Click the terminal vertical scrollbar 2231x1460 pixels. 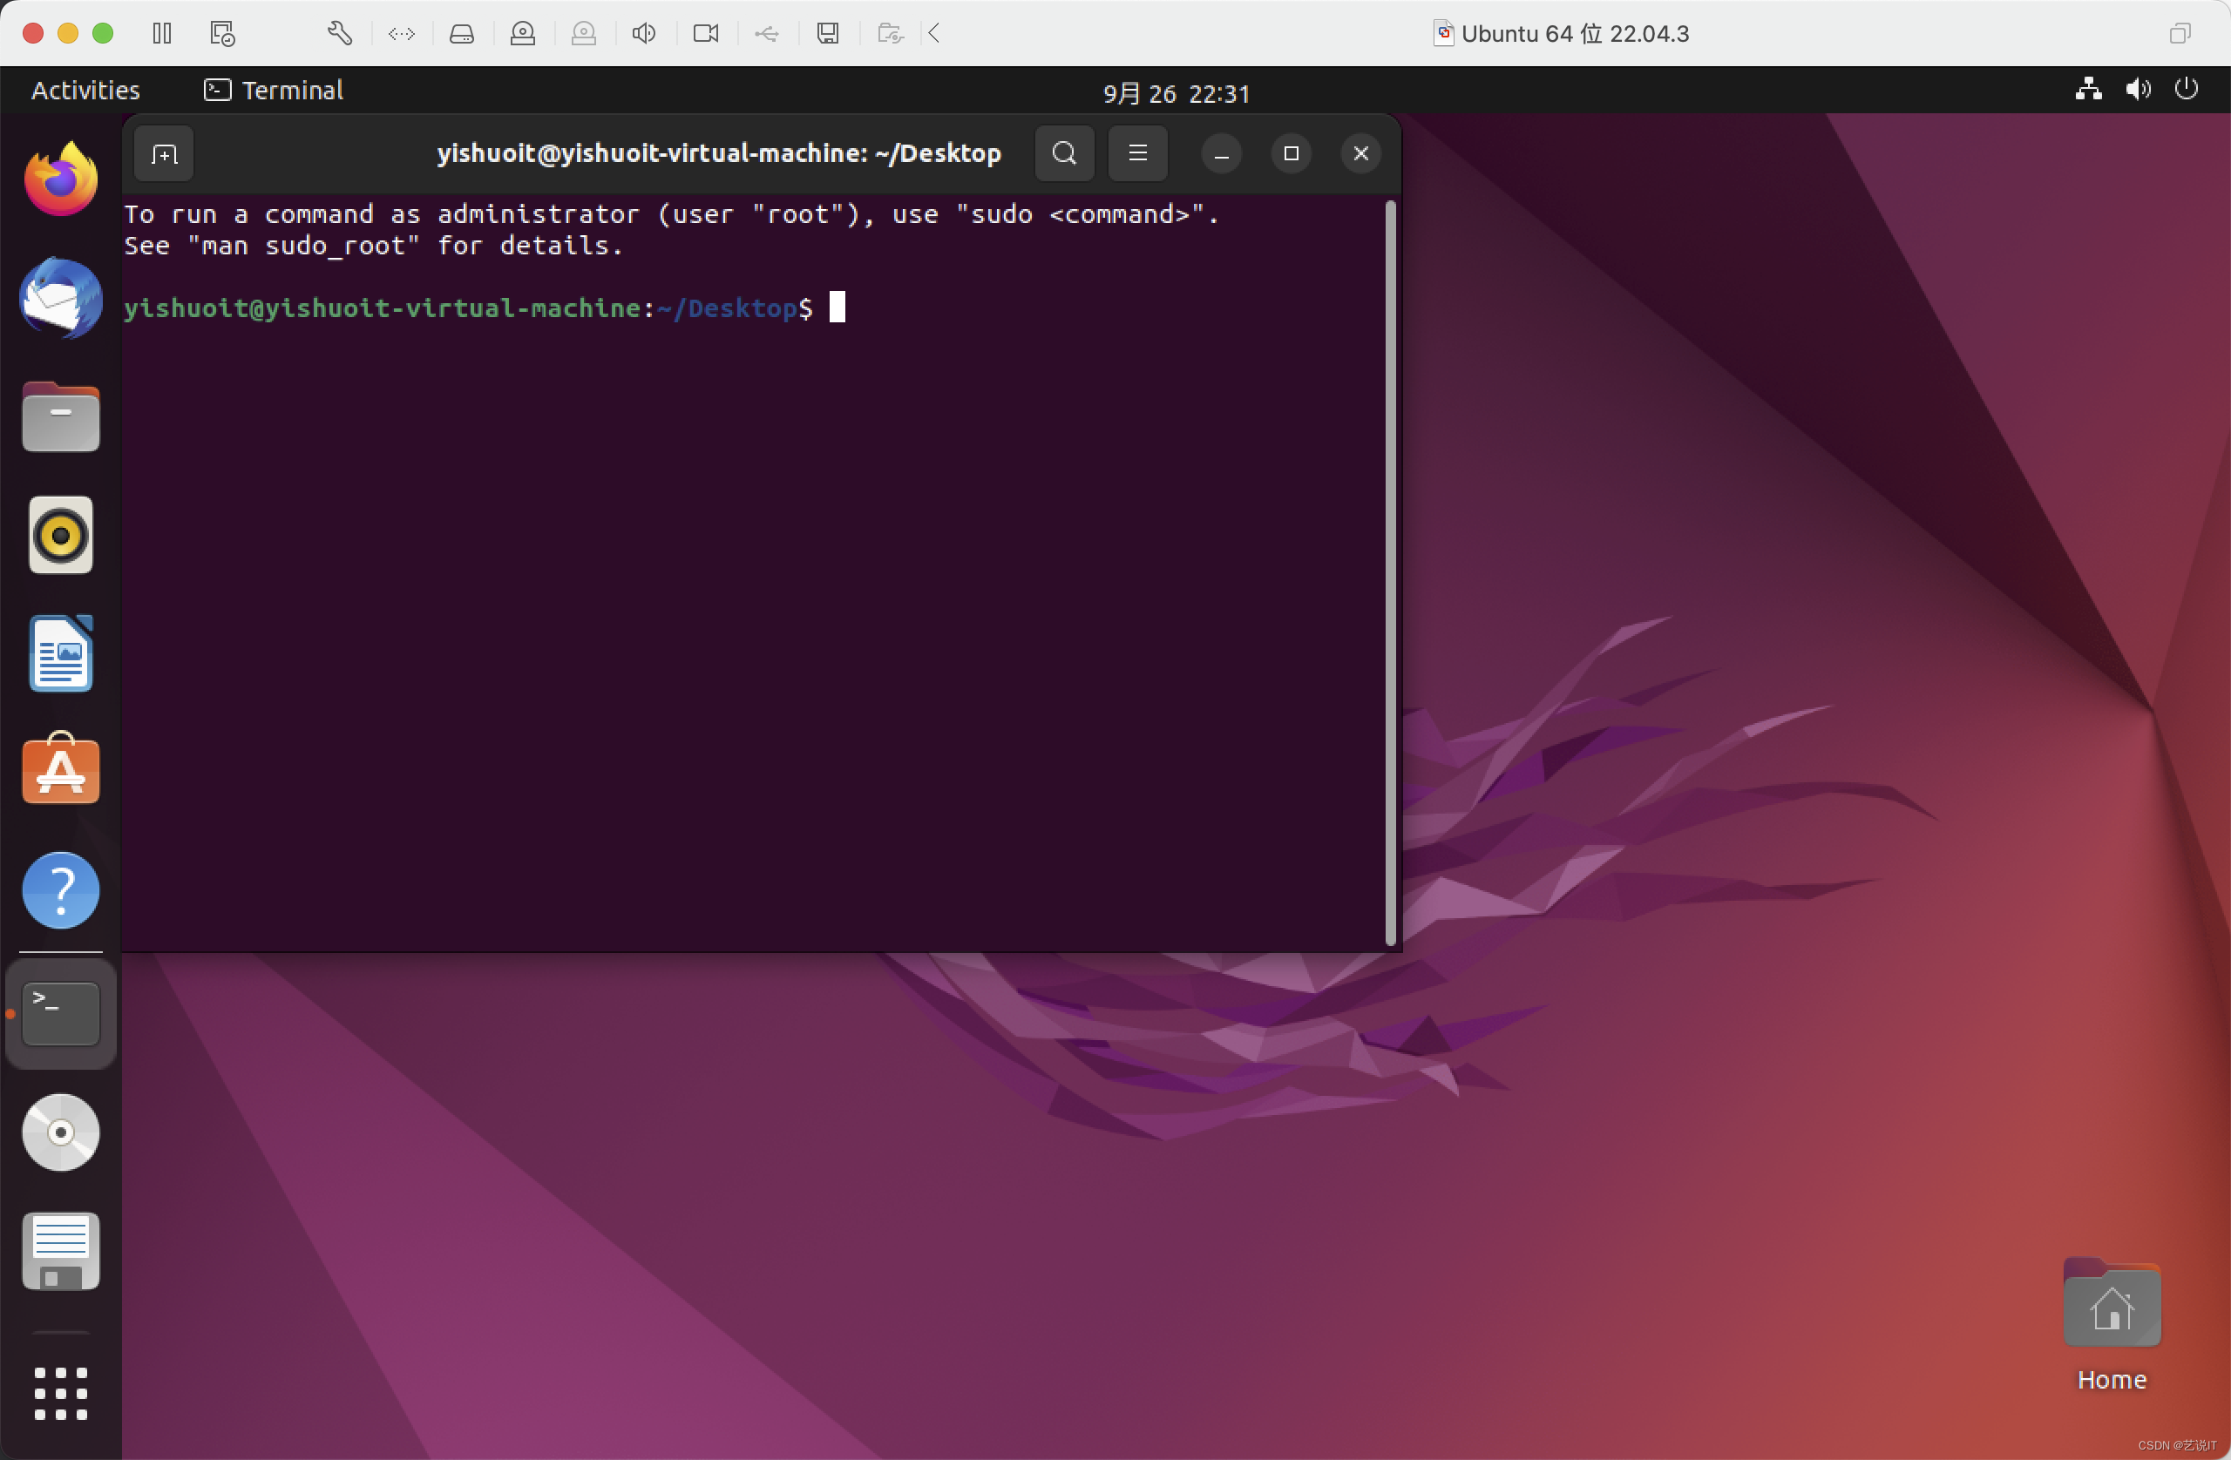click(1390, 571)
